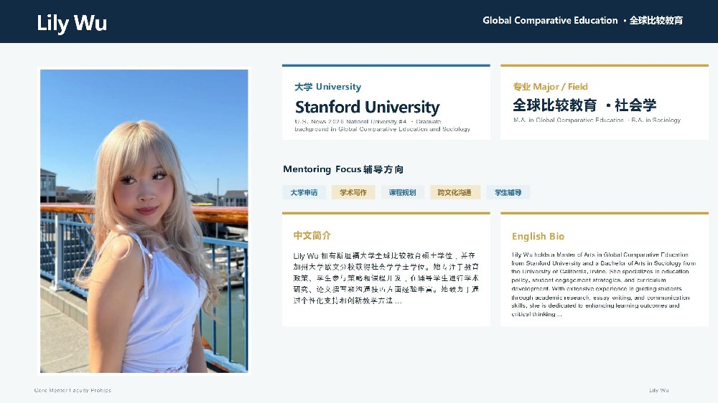Click the U.S. News National University ranking line
718x403 pixels.
click(383, 125)
